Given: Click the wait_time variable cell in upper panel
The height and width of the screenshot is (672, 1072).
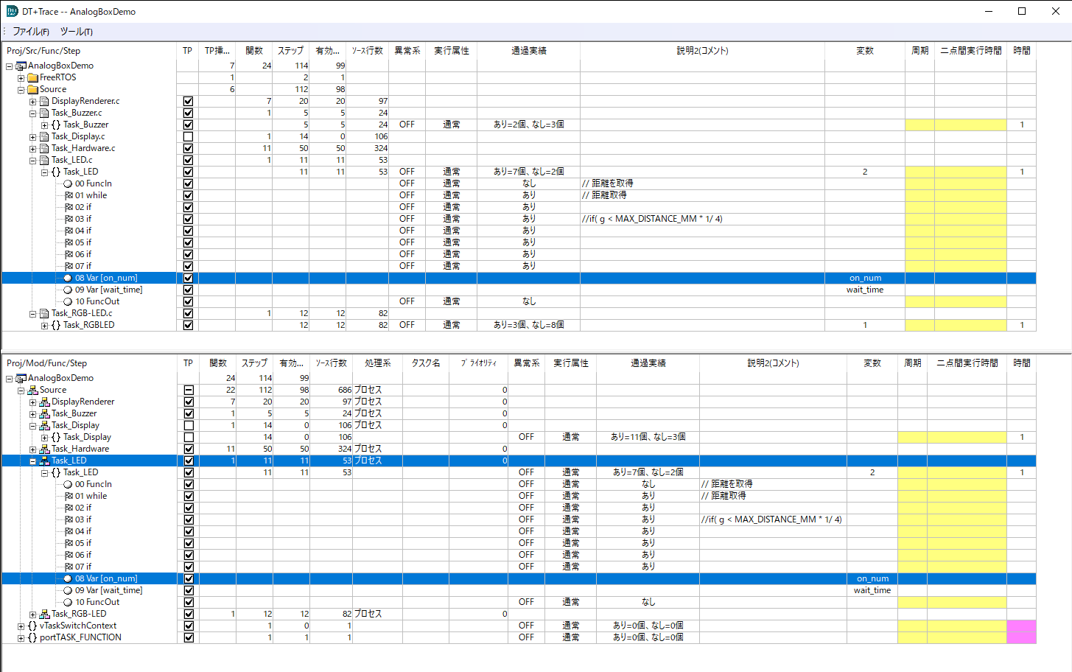Looking at the screenshot, I should coord(865,290).
